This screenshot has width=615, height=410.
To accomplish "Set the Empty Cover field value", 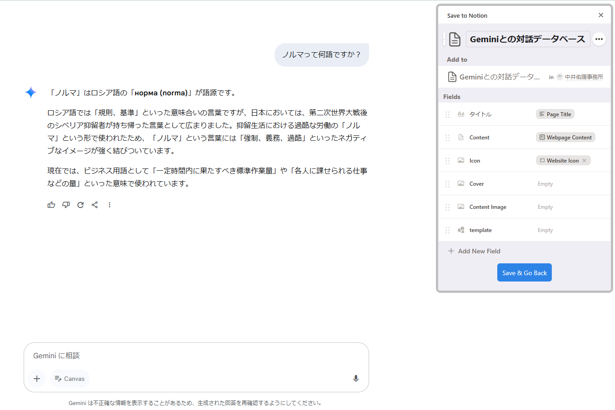I will 545,184.
